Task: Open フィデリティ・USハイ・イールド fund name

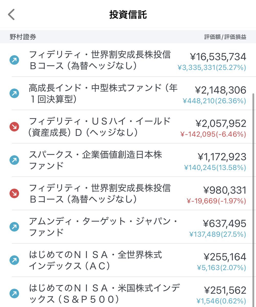Action: click(100, 127)
